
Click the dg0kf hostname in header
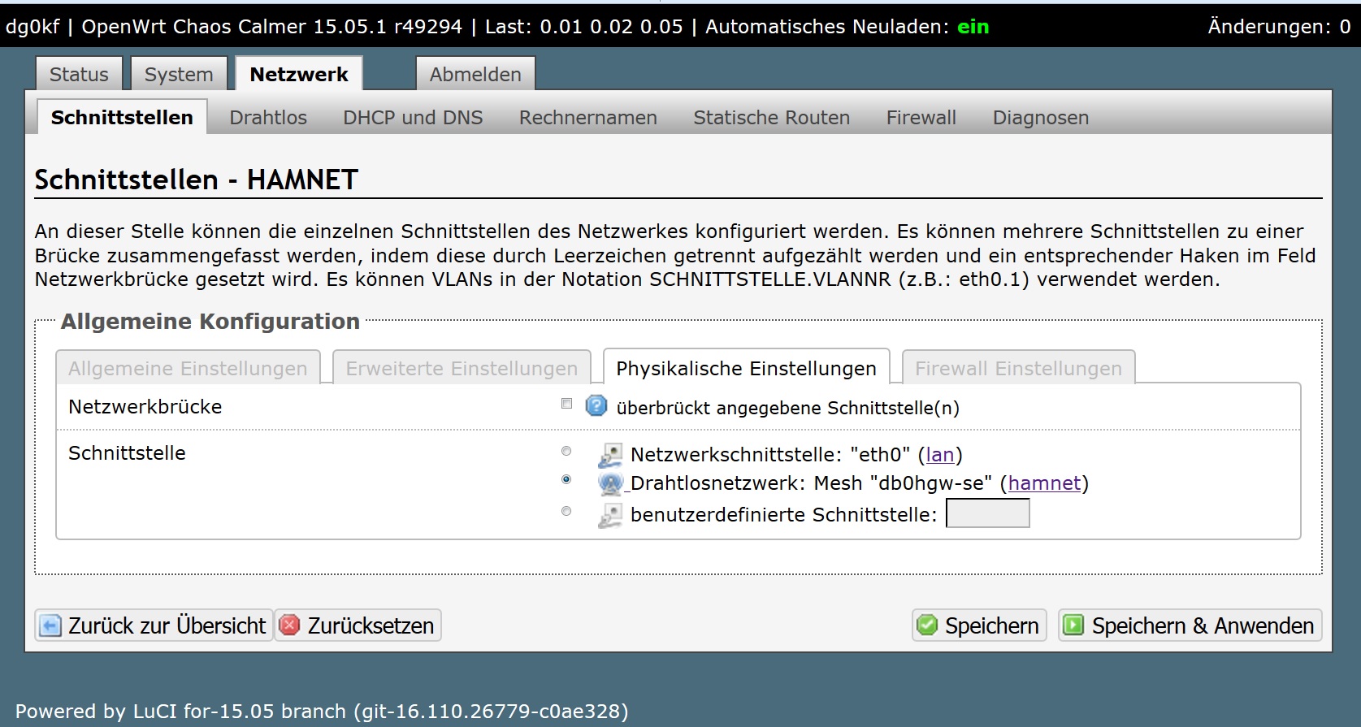[x=33, y=27]
